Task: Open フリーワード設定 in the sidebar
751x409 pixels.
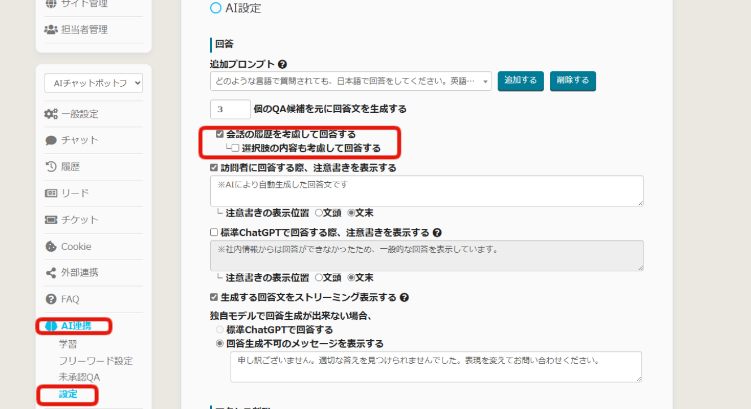Action: 95,360
